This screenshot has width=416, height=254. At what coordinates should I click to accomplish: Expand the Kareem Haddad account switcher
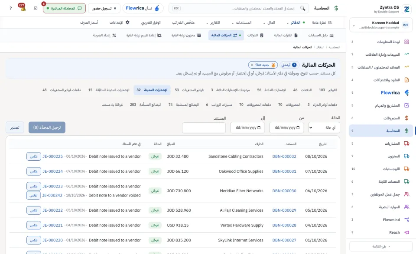tap(354, 25)
